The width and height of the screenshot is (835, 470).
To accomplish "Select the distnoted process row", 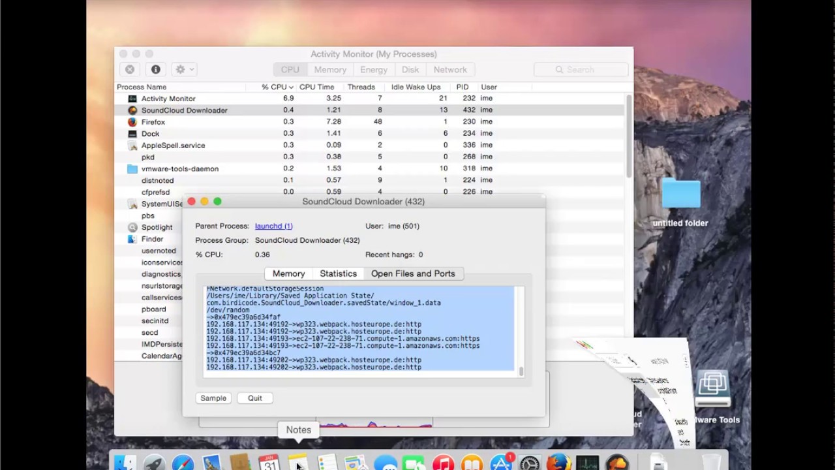I will [370, 180].
